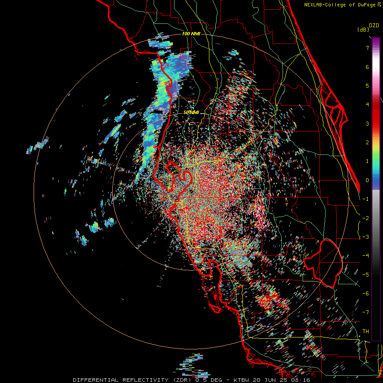Click the -3 dB tick label on scale

click(x=366, y=237)
